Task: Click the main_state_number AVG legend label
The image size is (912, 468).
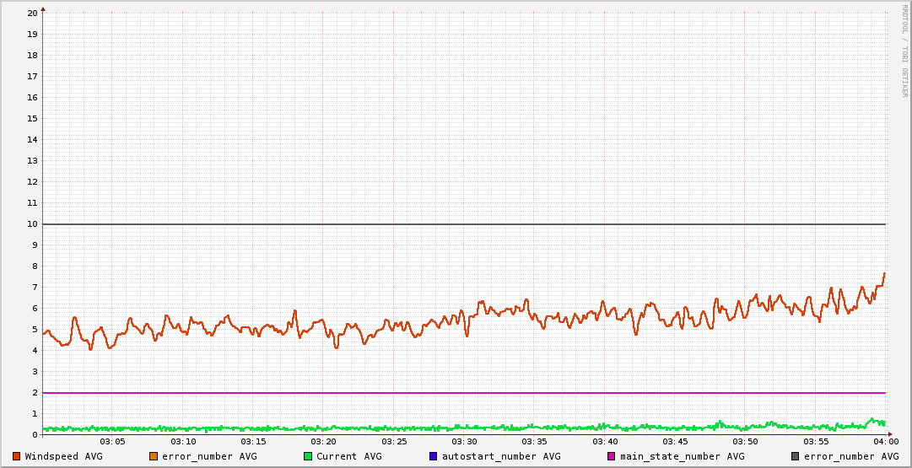Action: (x=682, y=456)
